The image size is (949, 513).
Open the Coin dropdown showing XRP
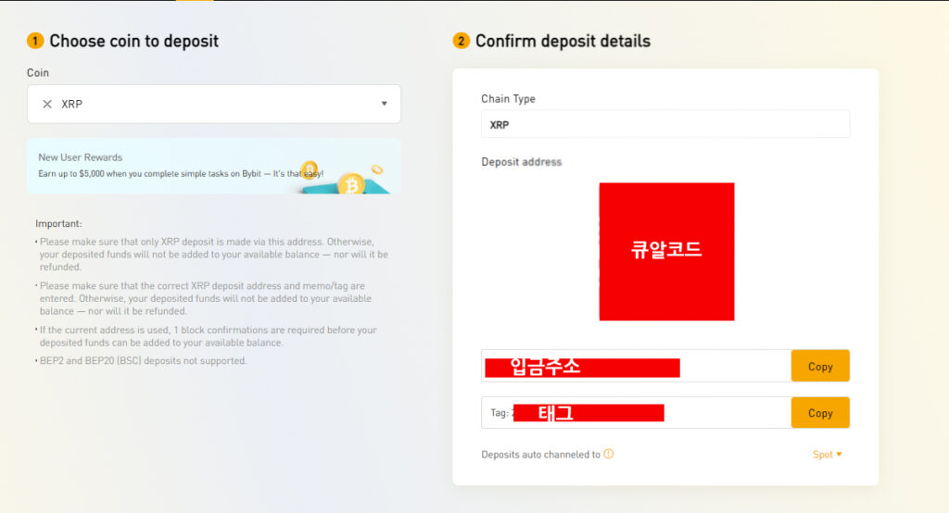(214, 104)
